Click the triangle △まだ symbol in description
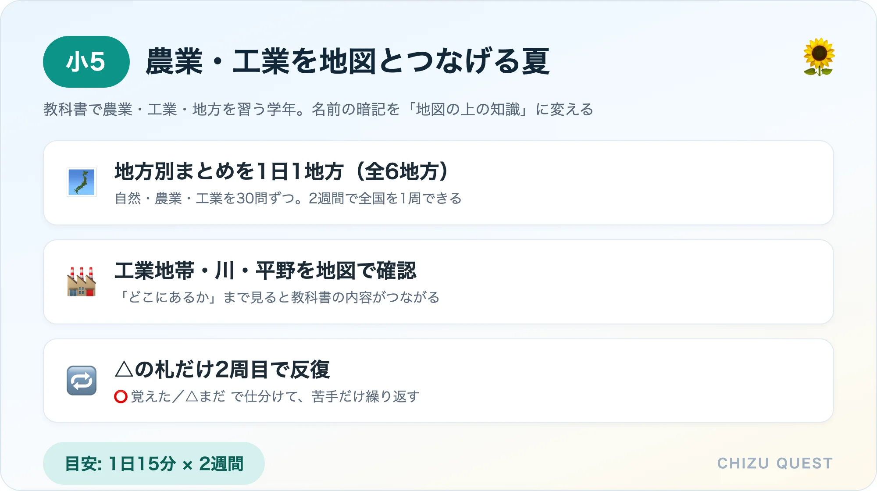 click(192, 397)
